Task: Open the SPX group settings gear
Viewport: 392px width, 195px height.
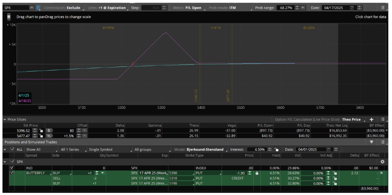Action: pyautogui.click(x=382, y=162)
